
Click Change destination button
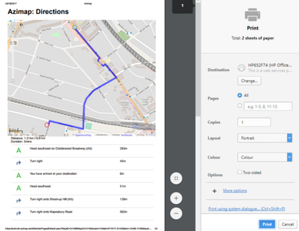click(x=249, y=81)
